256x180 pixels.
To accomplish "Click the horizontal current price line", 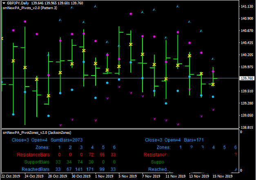I will click(122, 78).
